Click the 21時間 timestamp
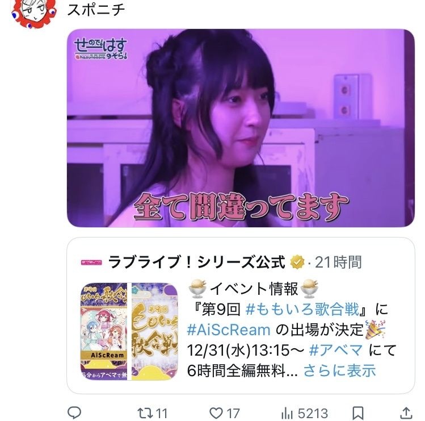The width and height of the screenshot is (425, 421). pos(338,262)
